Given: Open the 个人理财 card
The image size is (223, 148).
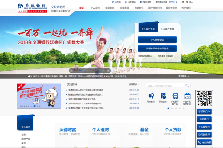Looking at the screenshot, I should click(104, 135).
